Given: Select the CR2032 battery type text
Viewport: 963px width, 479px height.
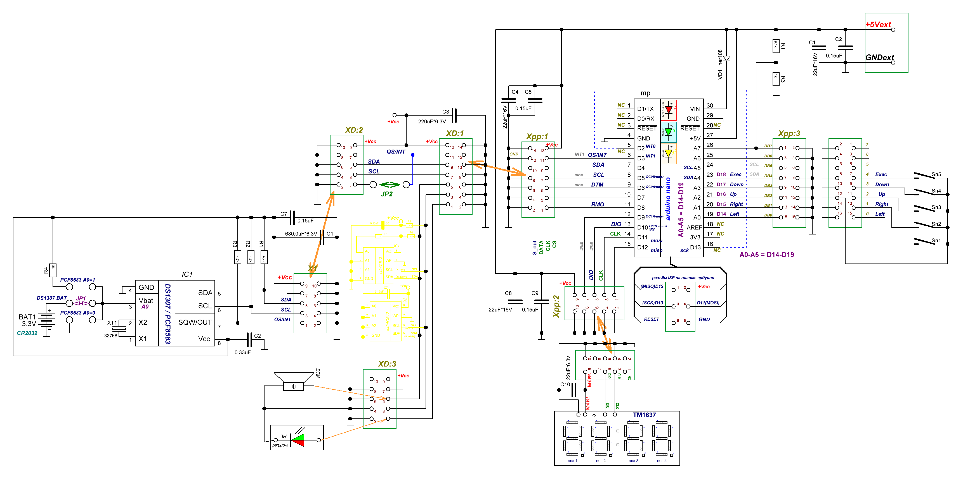Looking at the screenshot, I should click(x=27, y=333).
